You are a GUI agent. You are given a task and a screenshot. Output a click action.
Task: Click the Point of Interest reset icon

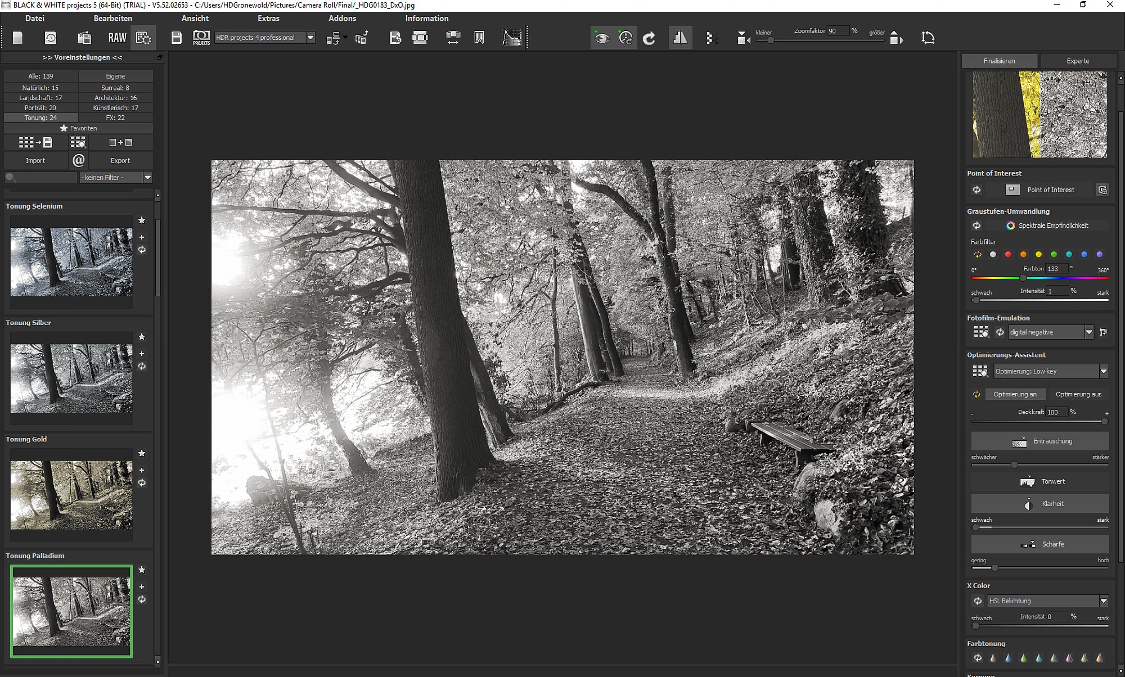(x=976, y=190)
